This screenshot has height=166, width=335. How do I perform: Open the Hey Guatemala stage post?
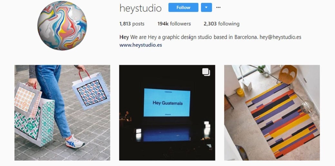coord(167,113)
